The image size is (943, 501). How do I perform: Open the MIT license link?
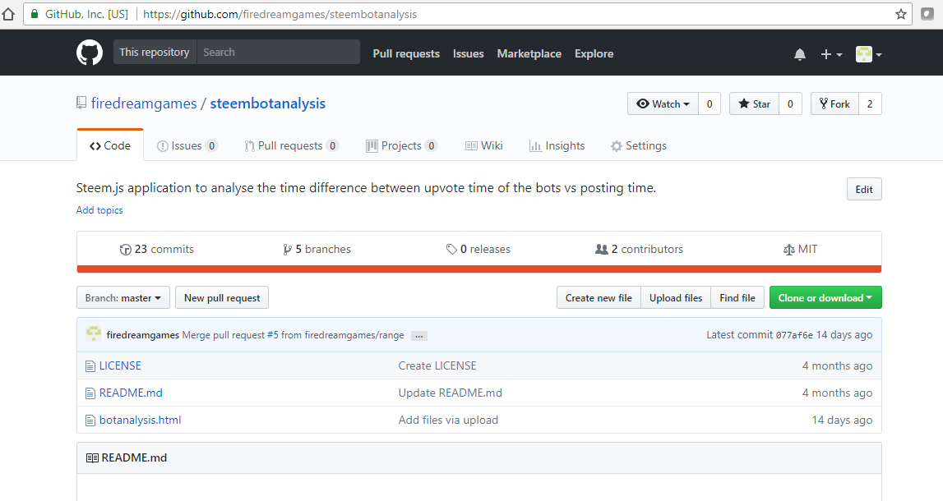tap(801, 250)
